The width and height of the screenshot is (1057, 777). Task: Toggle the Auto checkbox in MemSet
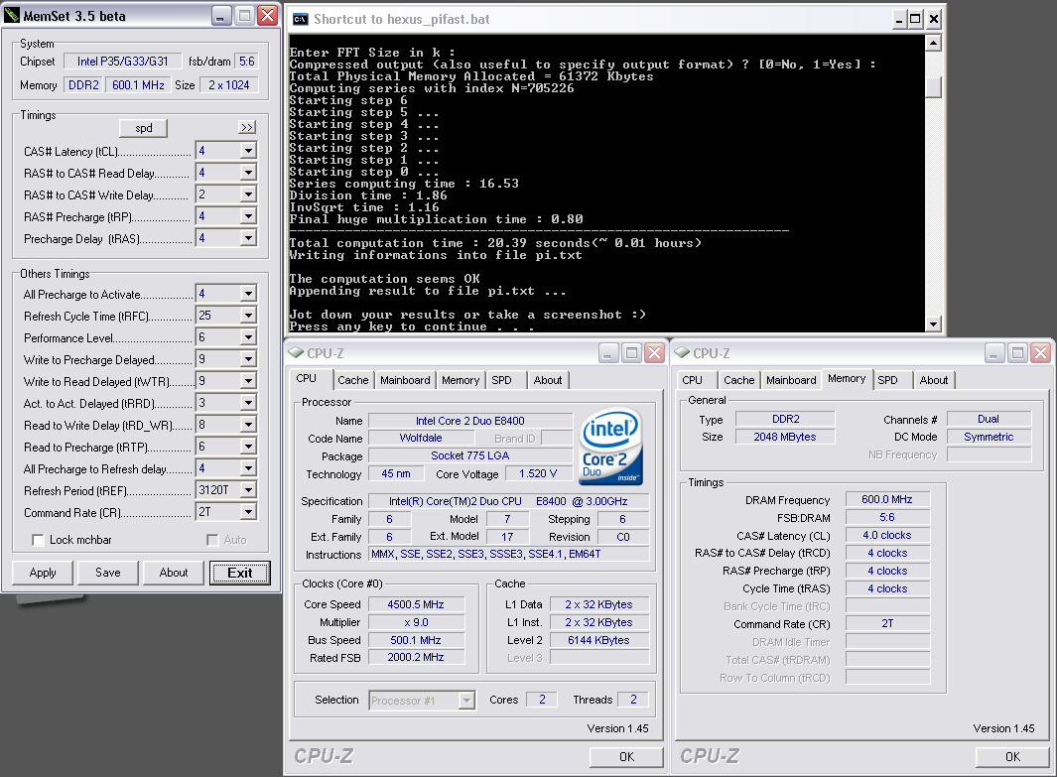pyautogui.click(x=212, y=540)
